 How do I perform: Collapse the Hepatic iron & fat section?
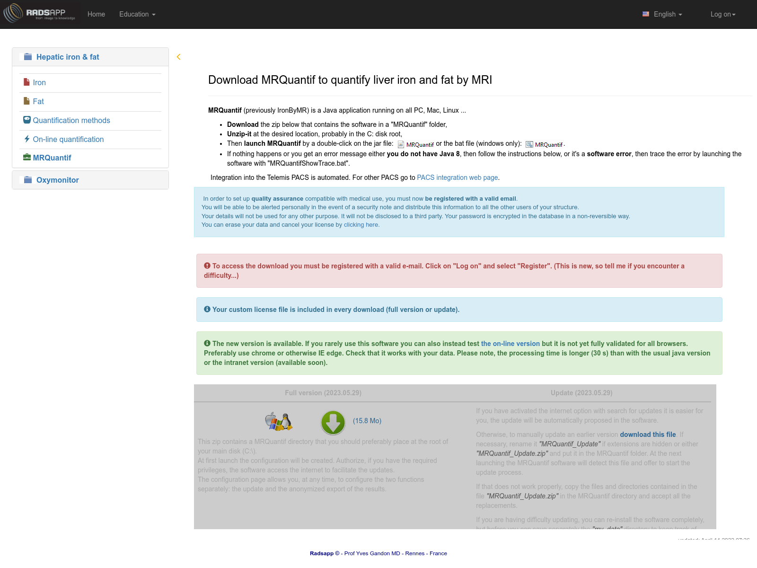point(68,57)
